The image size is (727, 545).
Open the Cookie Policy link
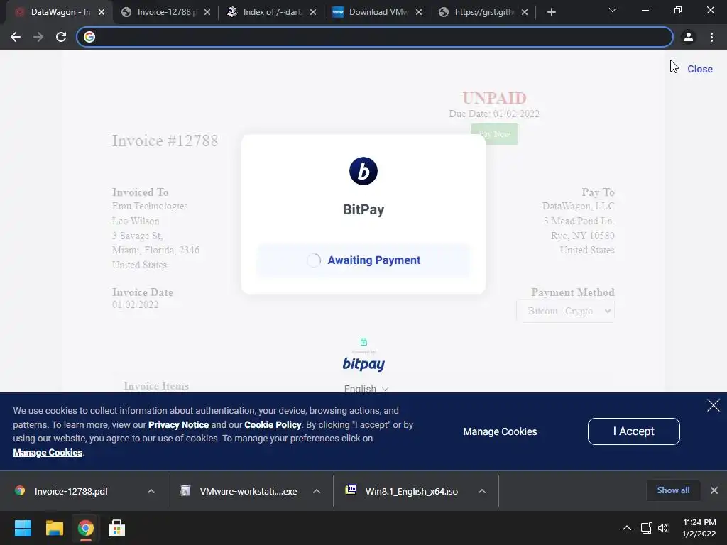pyautogui.click(x=273, y=425)
